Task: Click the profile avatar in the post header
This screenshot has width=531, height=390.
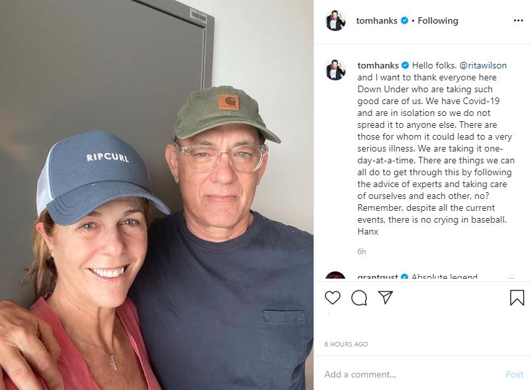Action: [335, 20]
